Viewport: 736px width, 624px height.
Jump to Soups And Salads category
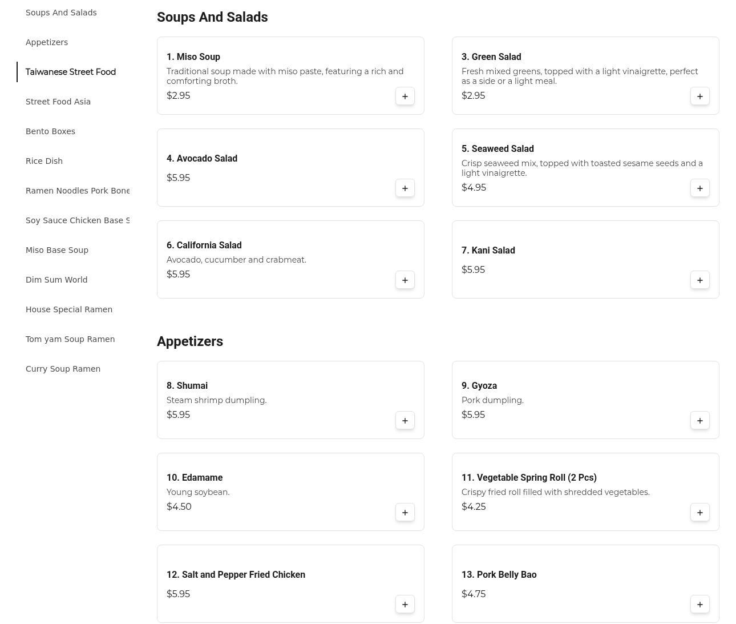61,13
